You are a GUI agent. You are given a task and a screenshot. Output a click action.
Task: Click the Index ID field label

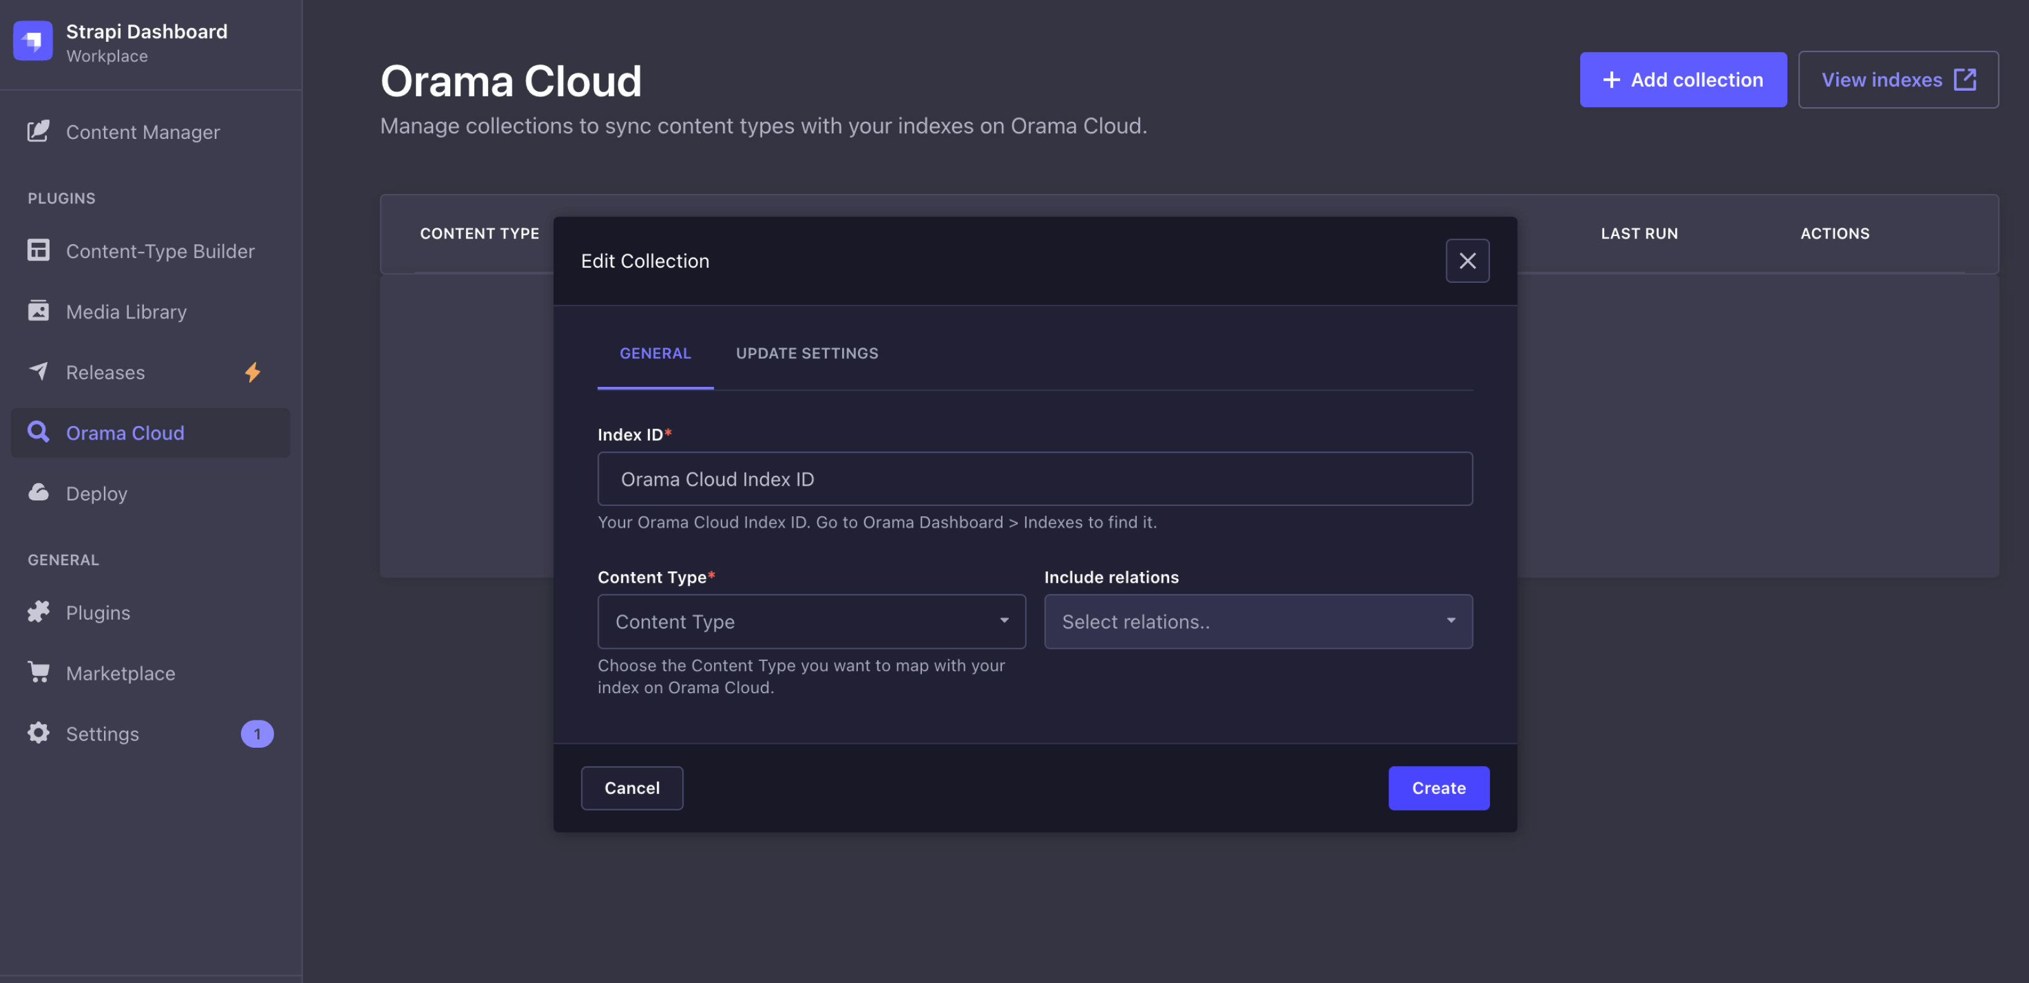pyautogui.click(x=634, y=434)
